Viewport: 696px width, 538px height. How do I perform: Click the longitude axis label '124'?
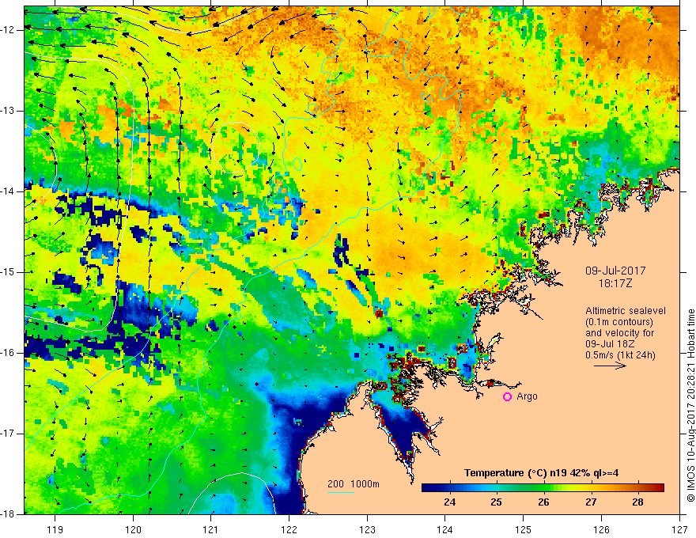tap(445, 529)
